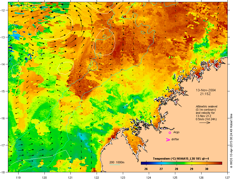Click colorbar tick value 28
Screen dimensions: 233x180
click(176, 169)
